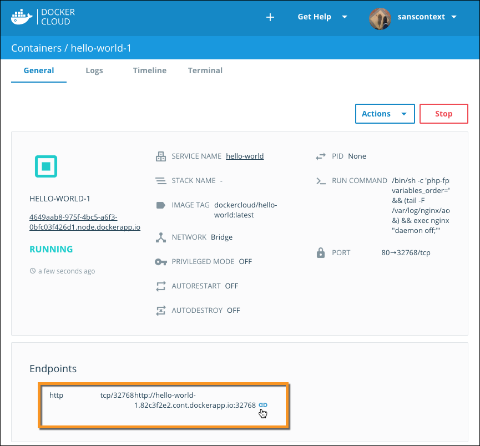The width and height of the screenshot is (480, 446).
Task: Switch to the Timeline tab
Action: click(149, 70)
